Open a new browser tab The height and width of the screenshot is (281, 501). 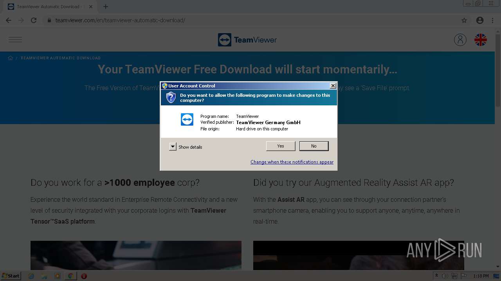point(106,7)
